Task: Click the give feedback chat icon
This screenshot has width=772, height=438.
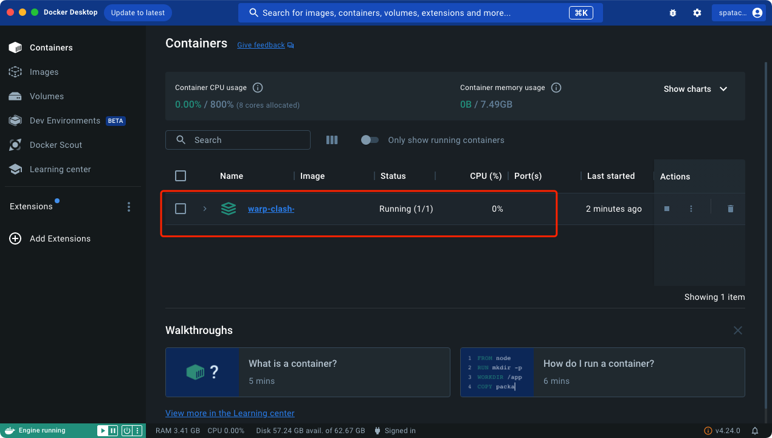Action: (x=291, y=45)
